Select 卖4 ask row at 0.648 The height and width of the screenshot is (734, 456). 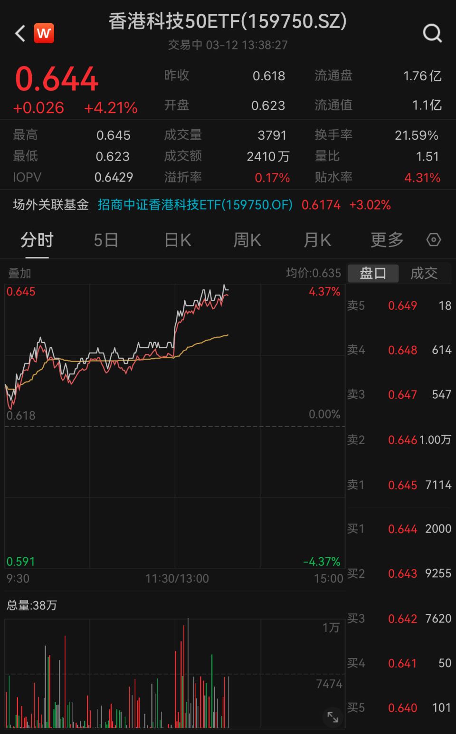(x=399, y=350)
